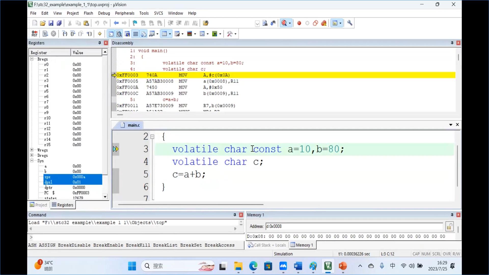Paste from clipboard toolbar icon
489x275 pixels.
[x=86, y=23]
